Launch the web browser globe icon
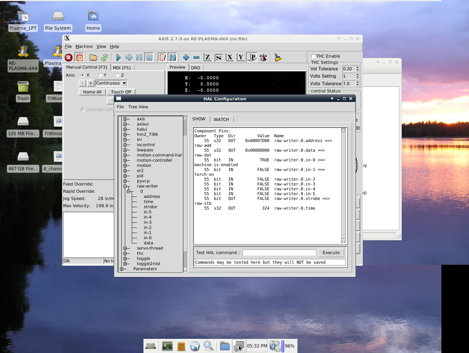 195,346
